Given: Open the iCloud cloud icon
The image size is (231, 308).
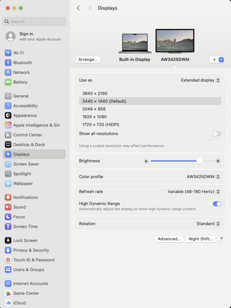Looking at the screenshot, I should pyautogui.click(x=8, y=303).
